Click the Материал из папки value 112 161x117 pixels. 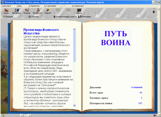coord(140,103)
